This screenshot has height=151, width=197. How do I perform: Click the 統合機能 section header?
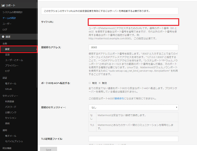[x=7, y=148]
